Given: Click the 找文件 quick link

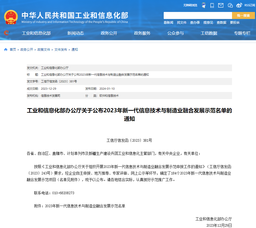Looking at the screenshot, I should tap(181, 23).
